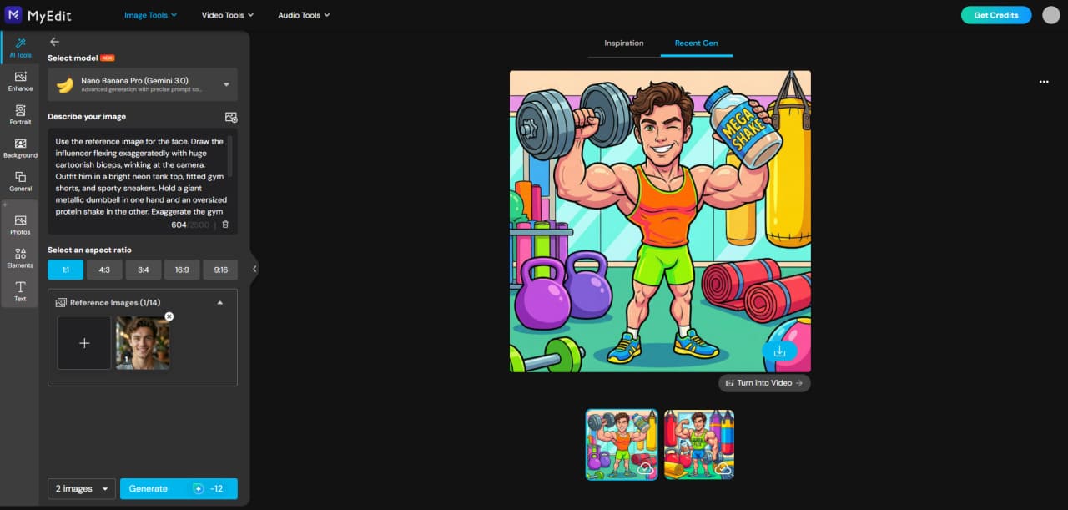
Task: Switch to the Recent Gen tab
Action: [x=697, y=43]
